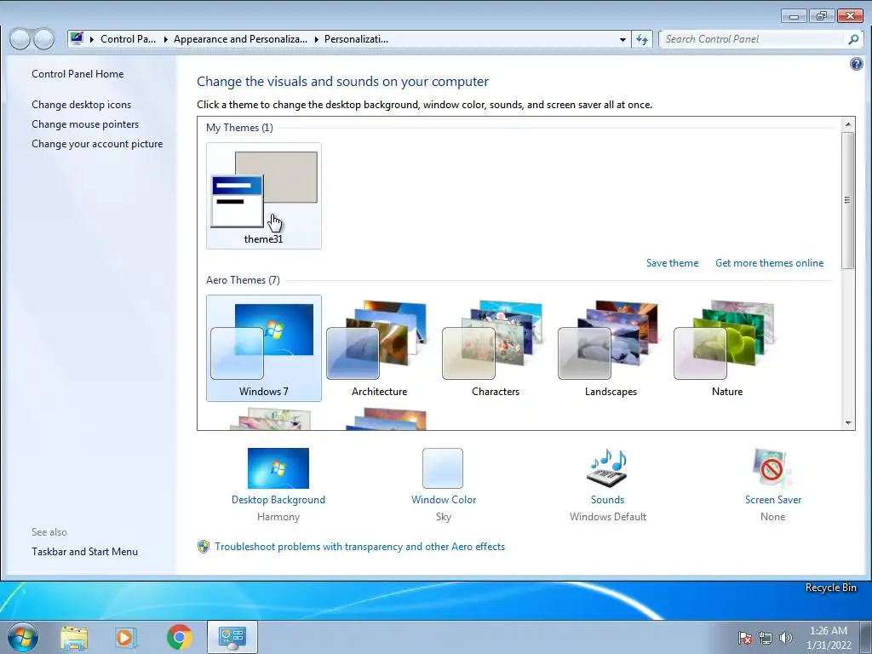
Task: Open the address bar history dropdown
Action: [622, 39]
